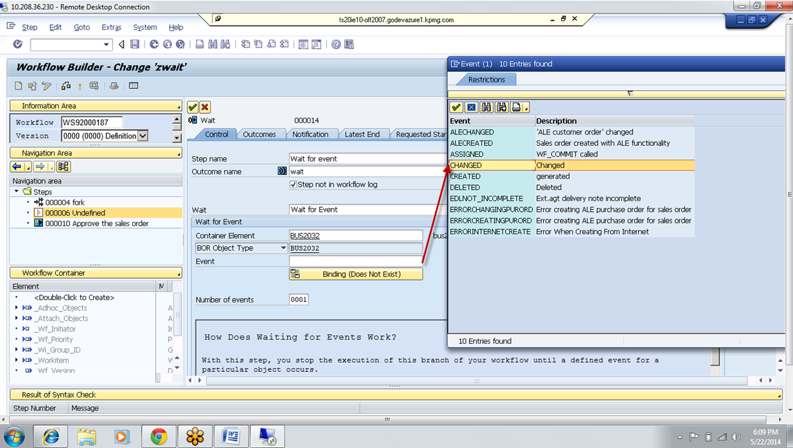The image size is (793, 448).
Task: Open the workflow wizard magic wand icon
Action: point(80,85)
